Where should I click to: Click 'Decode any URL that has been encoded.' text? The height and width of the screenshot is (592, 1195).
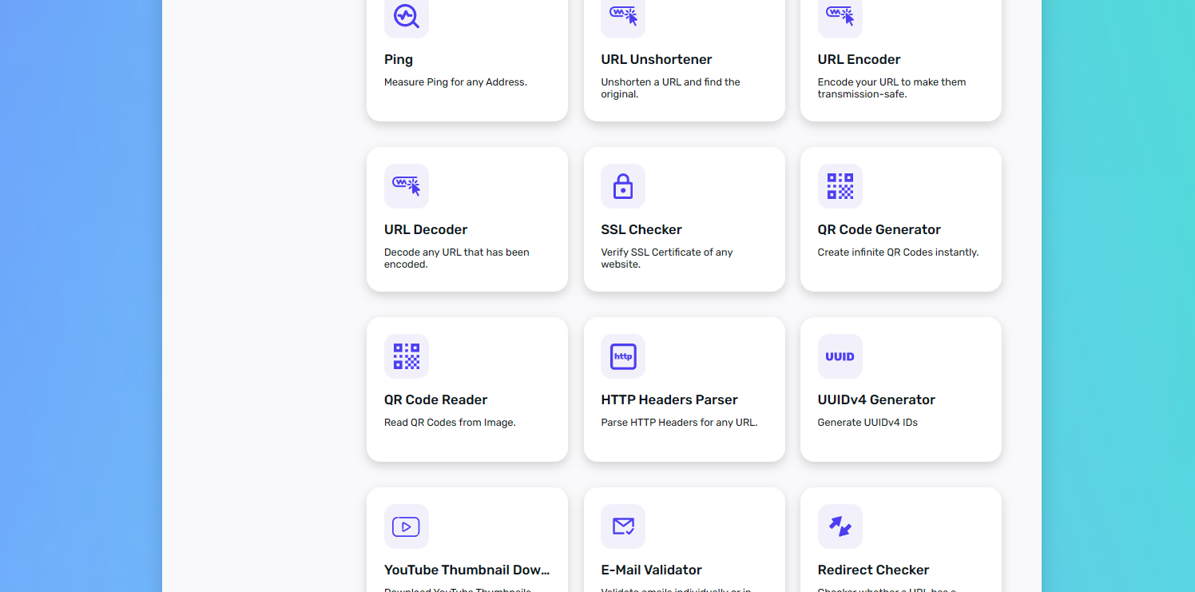457,258
